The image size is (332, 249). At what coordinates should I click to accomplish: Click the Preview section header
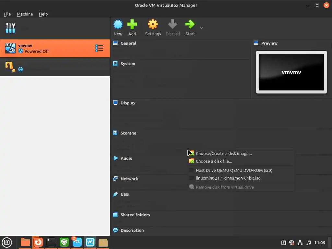click(269, 43)
